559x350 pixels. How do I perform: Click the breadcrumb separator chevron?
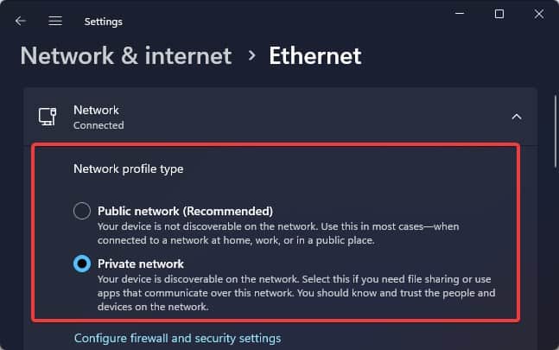pyautogui.click(x=251, y=55)
